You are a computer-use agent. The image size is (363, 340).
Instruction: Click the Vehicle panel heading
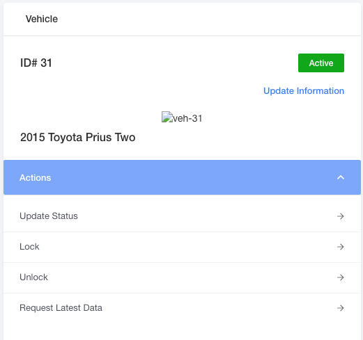coord(42,19)
